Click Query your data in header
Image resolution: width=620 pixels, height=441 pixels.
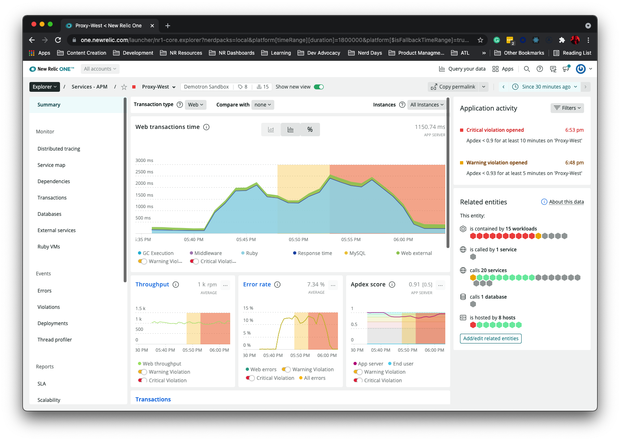[462, 69]
